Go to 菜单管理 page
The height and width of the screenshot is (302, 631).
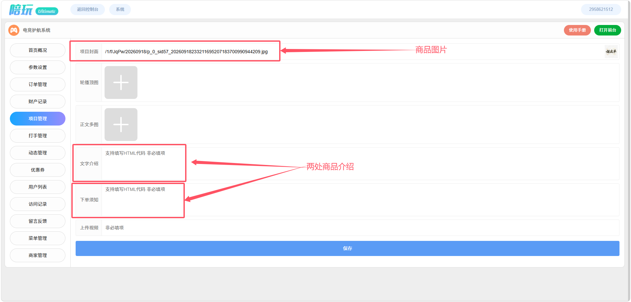(x=37, y=238)
